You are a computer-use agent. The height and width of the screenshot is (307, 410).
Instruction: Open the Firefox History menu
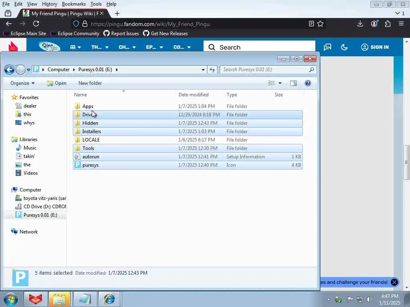(x=49, y=4)
